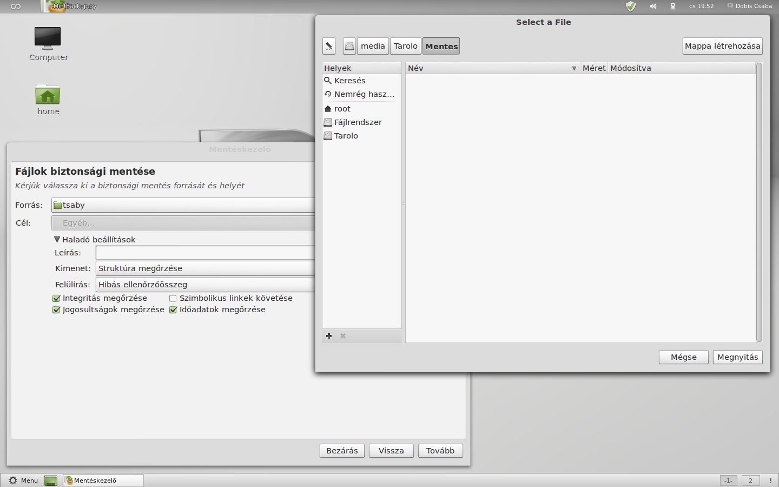Click the Mentes path button

[x=441, y=46]
